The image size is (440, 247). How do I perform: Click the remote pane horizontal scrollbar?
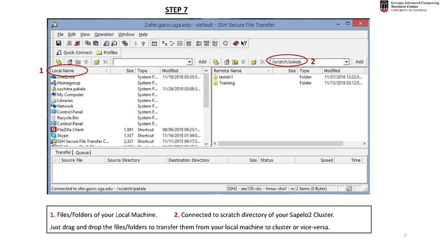(280, 143)
